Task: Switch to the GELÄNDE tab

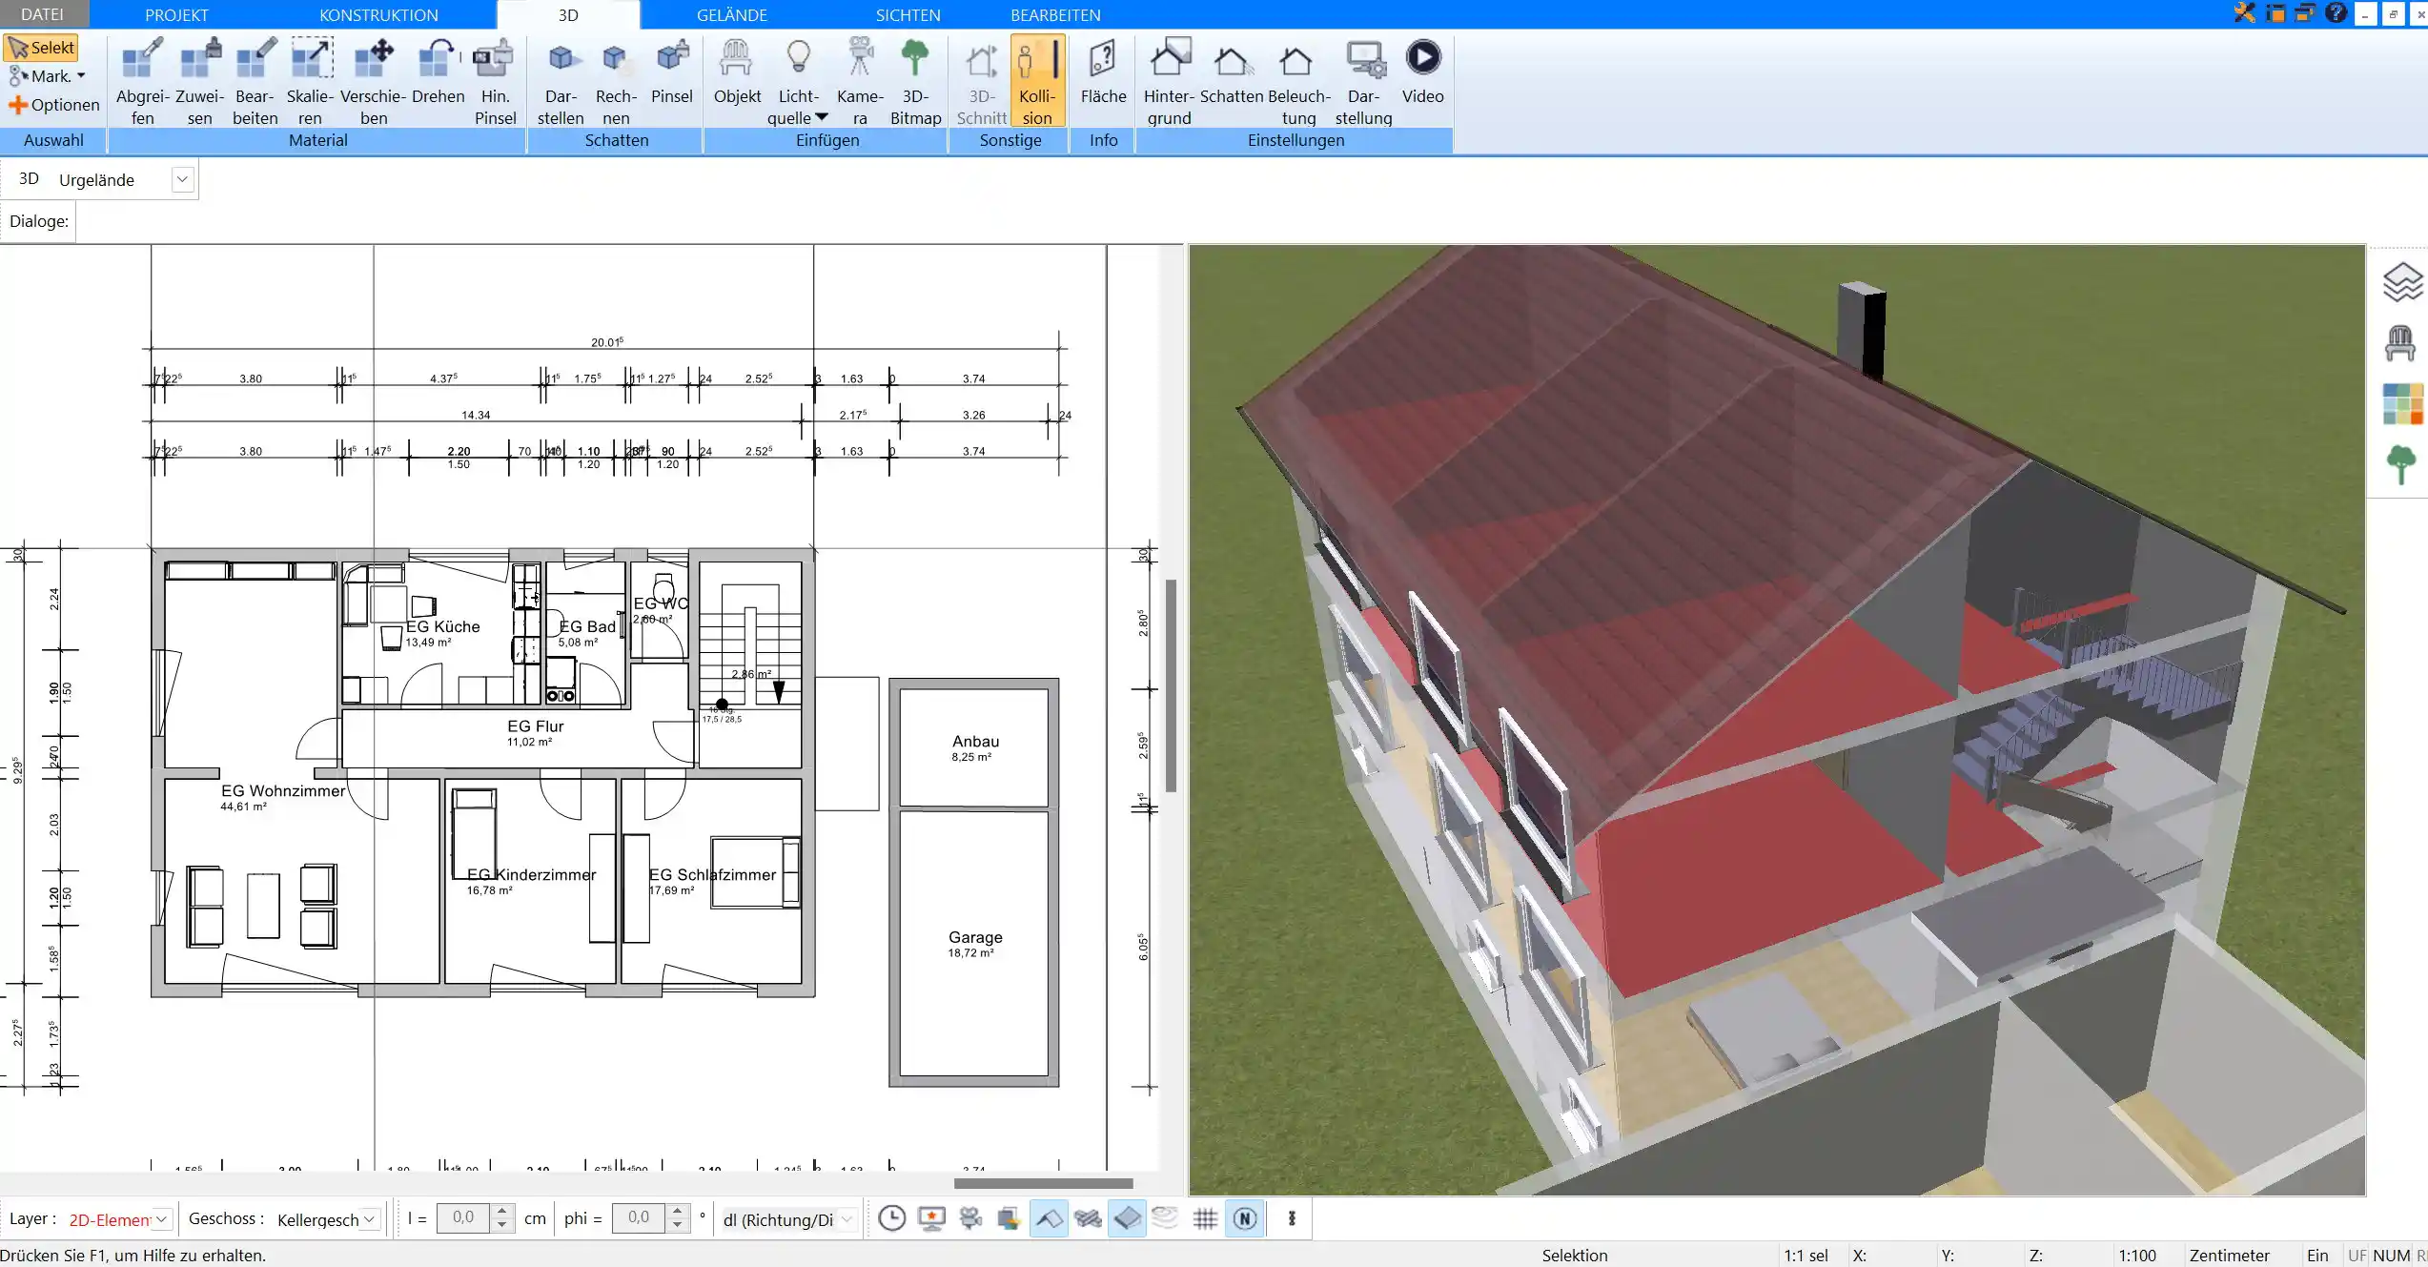Action: point(731,14)
